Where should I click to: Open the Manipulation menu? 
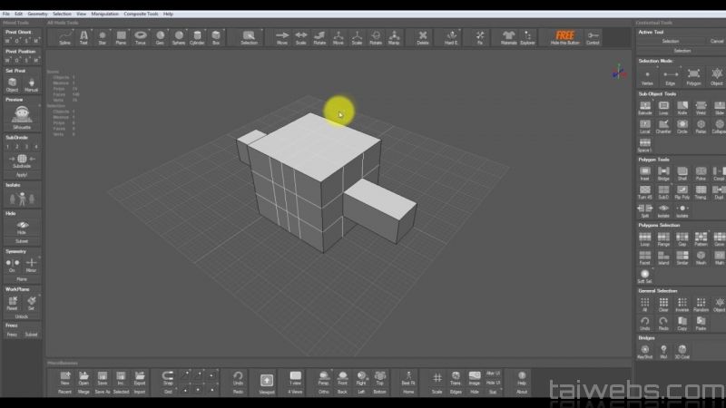point(105,14)
